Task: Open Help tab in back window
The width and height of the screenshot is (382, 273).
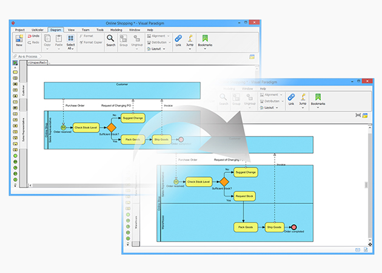Action: click(150, 30)
